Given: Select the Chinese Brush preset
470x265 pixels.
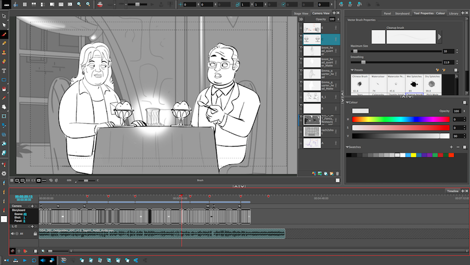Looking at the screenshot, I should 360,84.
